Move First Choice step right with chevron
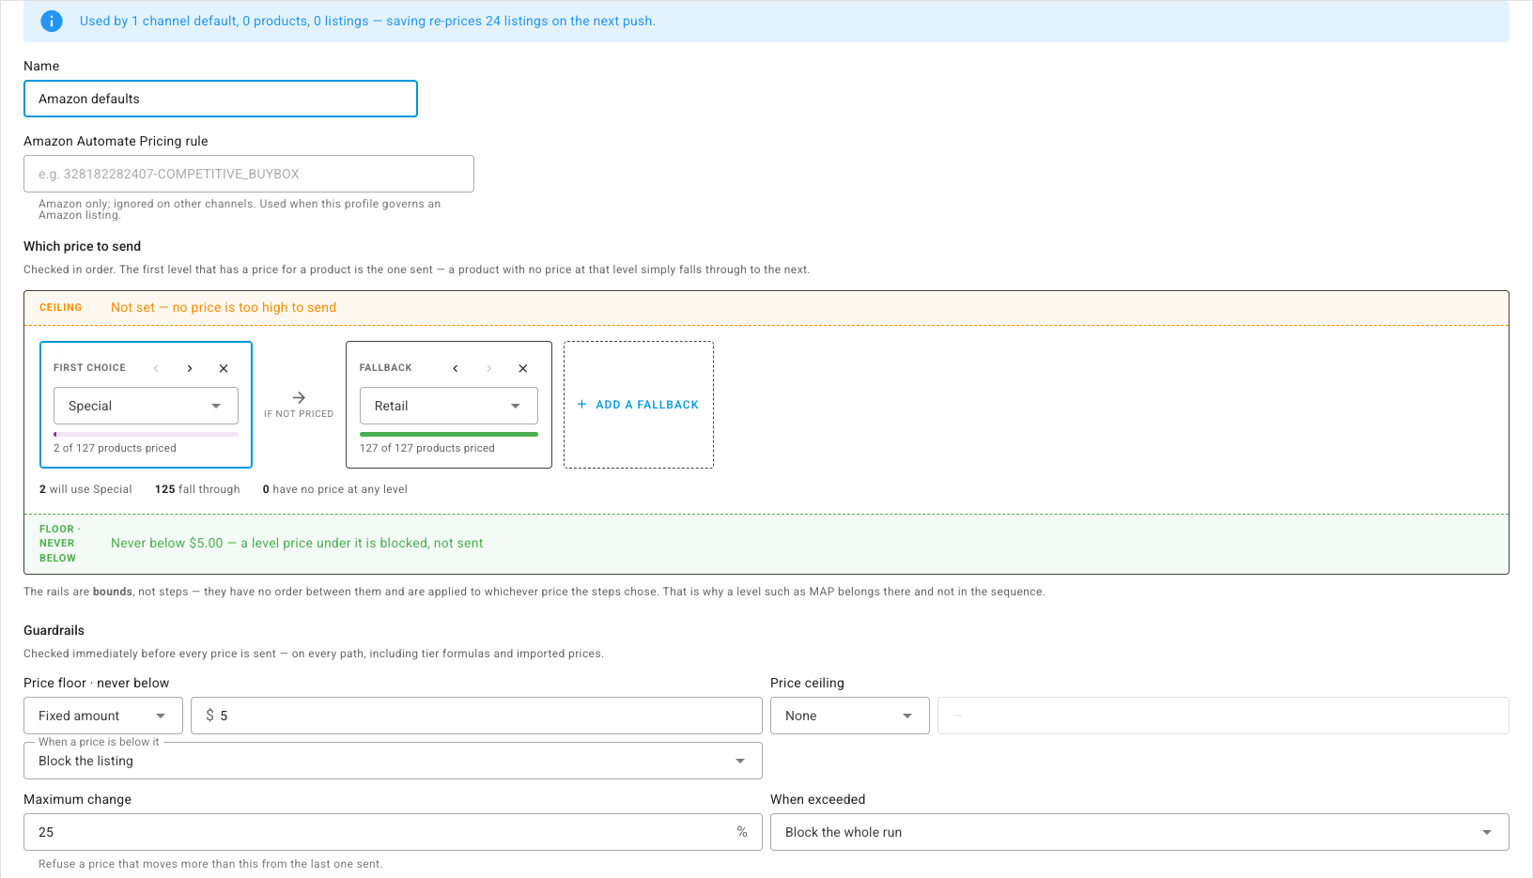 point(190,368)
